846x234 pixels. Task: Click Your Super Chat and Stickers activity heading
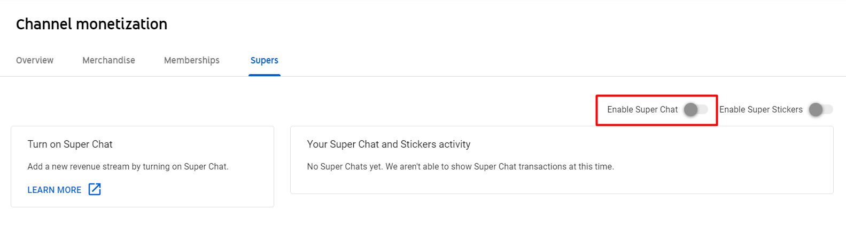click(x=389, y=144)
